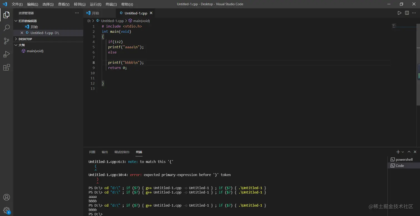Click the Accounts icon
420x216 pixels.
(x=6, y=197)
